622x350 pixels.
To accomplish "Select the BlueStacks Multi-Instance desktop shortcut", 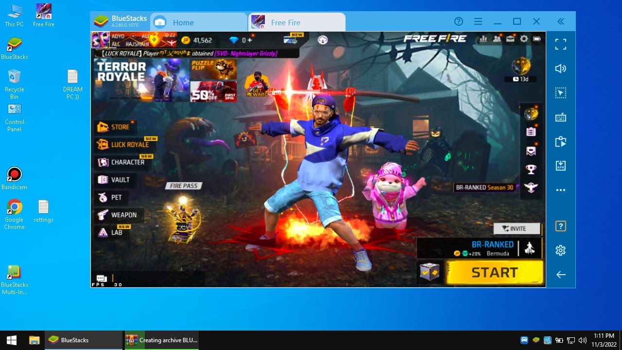I will pos(14,280).
